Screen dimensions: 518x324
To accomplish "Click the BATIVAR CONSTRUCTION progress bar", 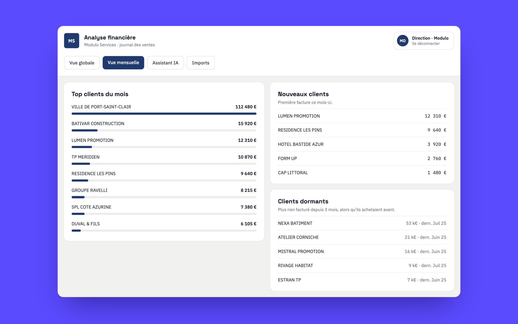I will click(x=164, y=130).
